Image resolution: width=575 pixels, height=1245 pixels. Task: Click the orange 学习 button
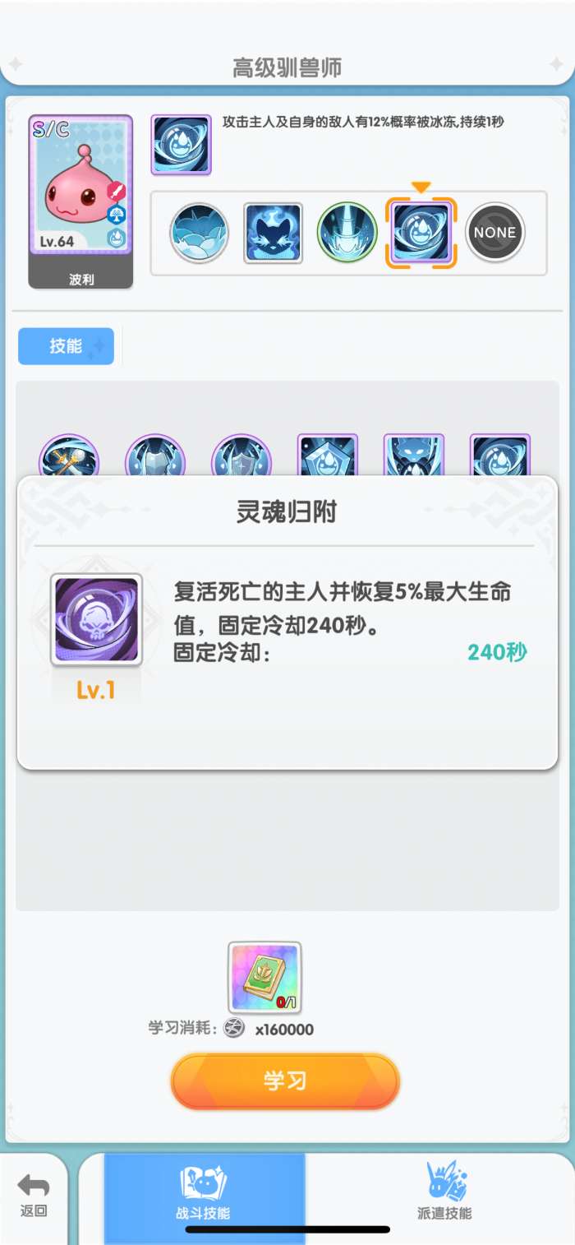pyautogui.click(x=285, y=1081)
